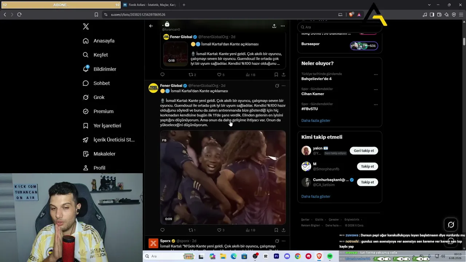Bookmark the first tweet with 5 likes
The image size is (466, 262).
[x=276, y=75]
